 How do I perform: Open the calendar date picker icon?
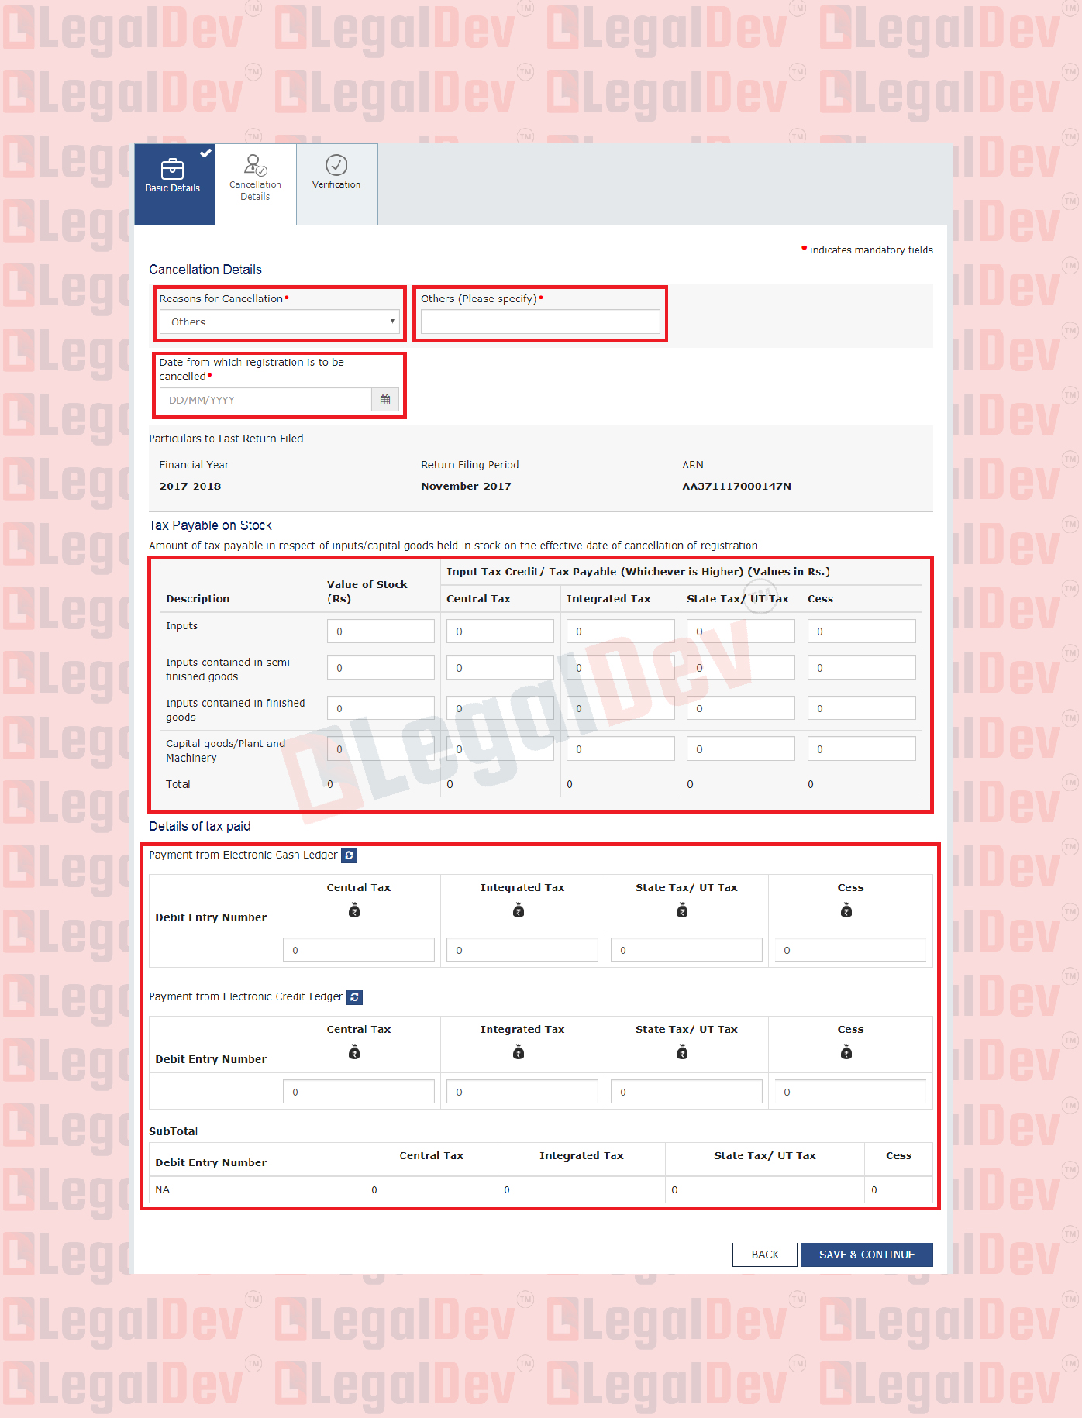[x=385, y=400]
